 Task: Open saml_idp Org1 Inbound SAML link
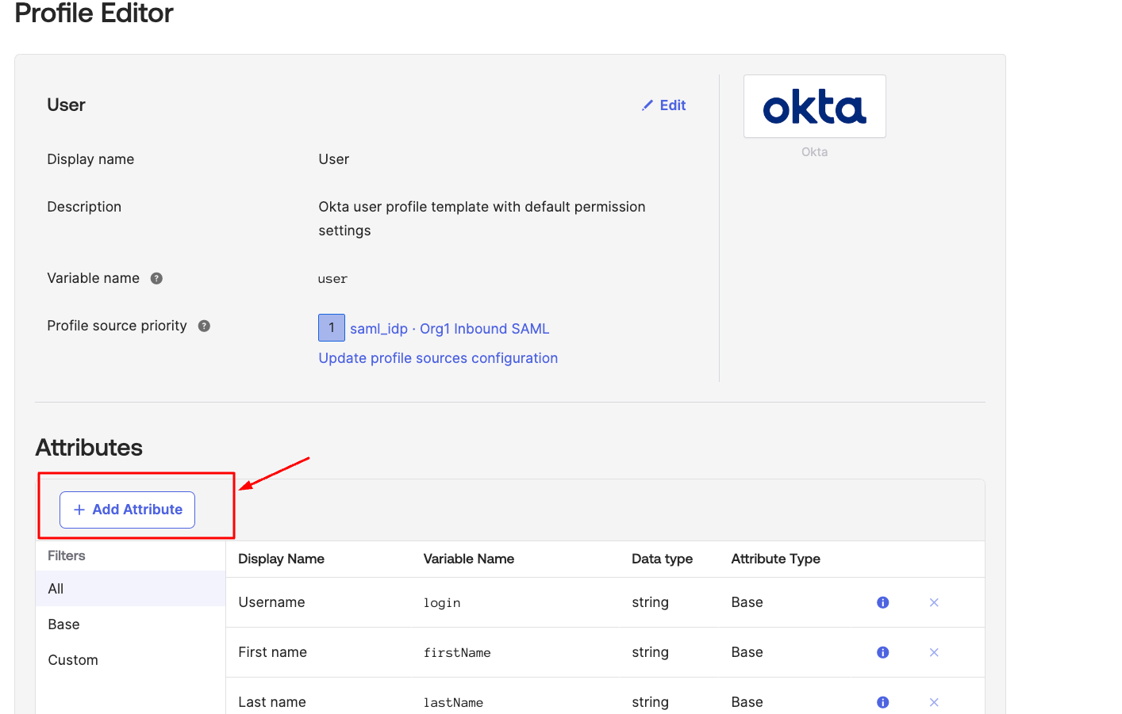click(x=449, y=329)
